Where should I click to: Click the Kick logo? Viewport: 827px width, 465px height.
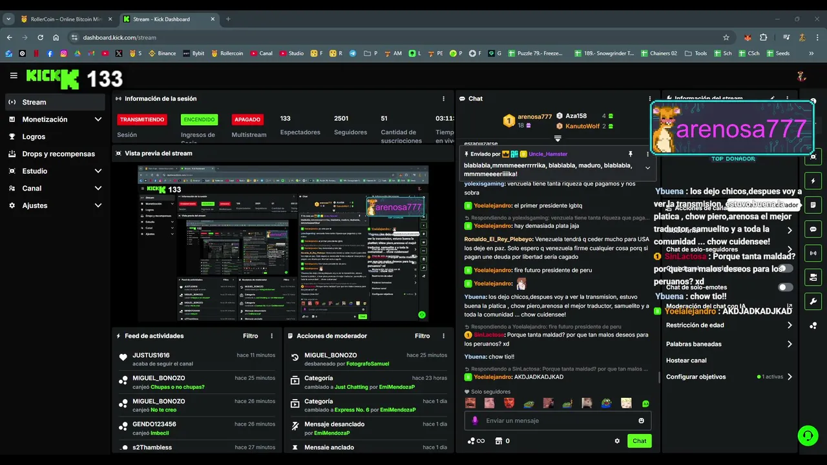pyautogui.click(x=52, y=79)
